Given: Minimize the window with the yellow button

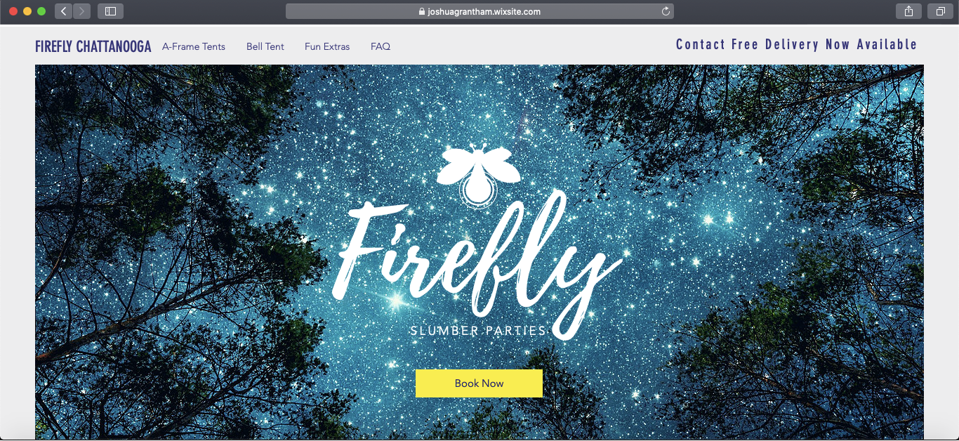Looking at the screenshot, I should [x=27, y=11].
